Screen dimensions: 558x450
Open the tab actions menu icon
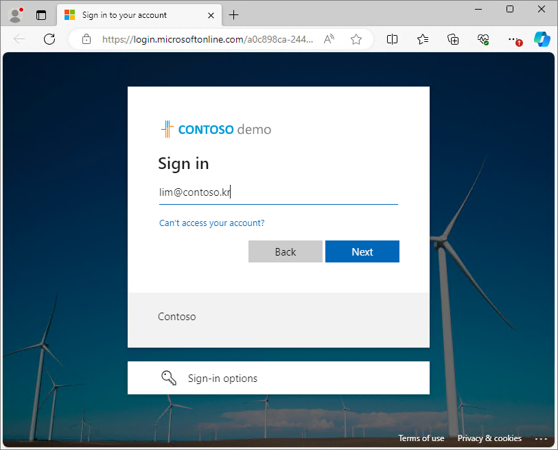point(41,15)
